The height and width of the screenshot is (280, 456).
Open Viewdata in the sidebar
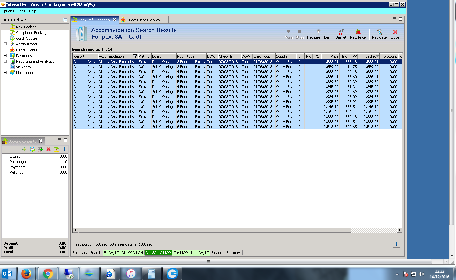23,67
